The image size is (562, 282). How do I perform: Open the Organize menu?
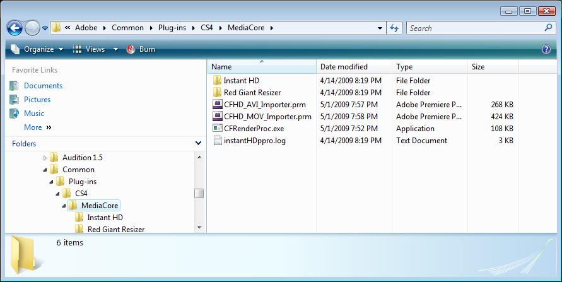[x=37, y=49]
